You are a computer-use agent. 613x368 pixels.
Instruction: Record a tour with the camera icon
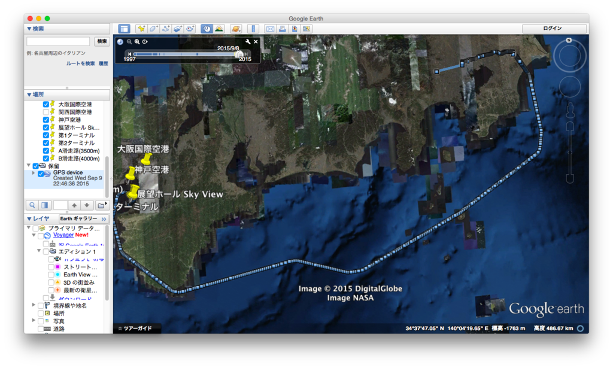click(190, 29)
